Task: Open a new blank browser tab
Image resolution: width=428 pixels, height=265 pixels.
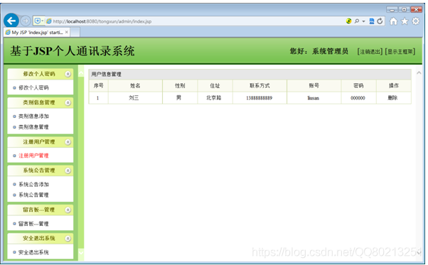Action: coord(75,33)
